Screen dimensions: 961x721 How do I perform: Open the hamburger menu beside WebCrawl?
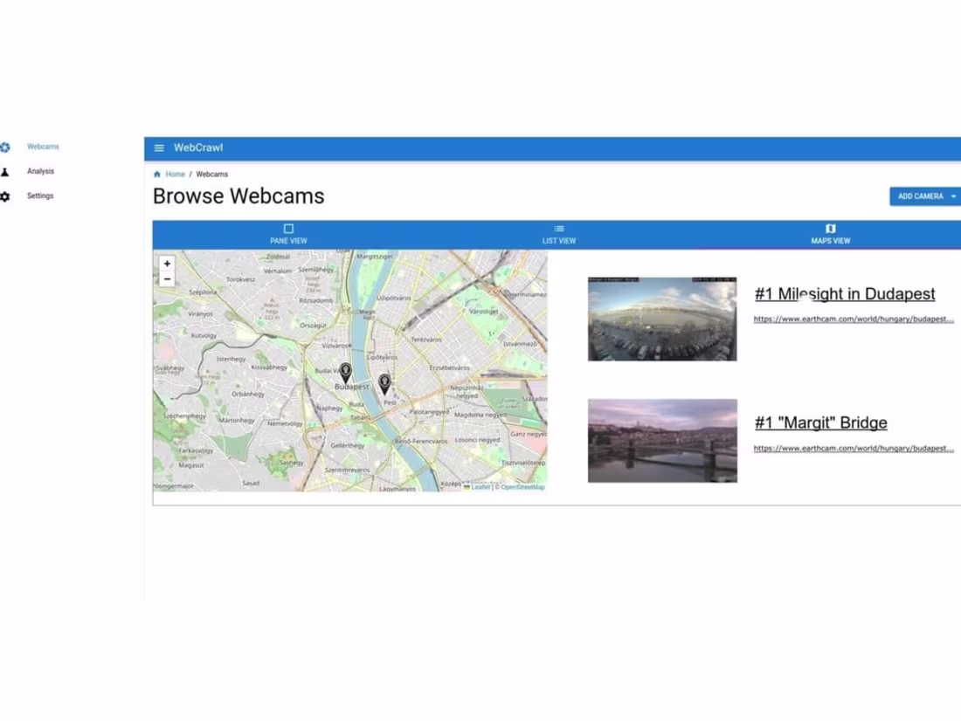tap(158, 148)
